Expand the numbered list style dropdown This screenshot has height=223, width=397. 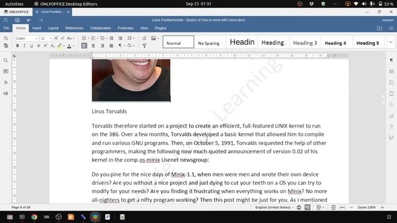click(97, 38)
